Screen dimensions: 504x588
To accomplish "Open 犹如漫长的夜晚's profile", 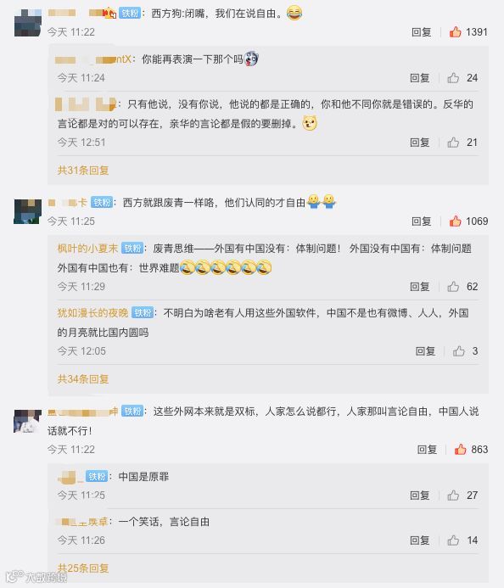I will click(92, 312).
